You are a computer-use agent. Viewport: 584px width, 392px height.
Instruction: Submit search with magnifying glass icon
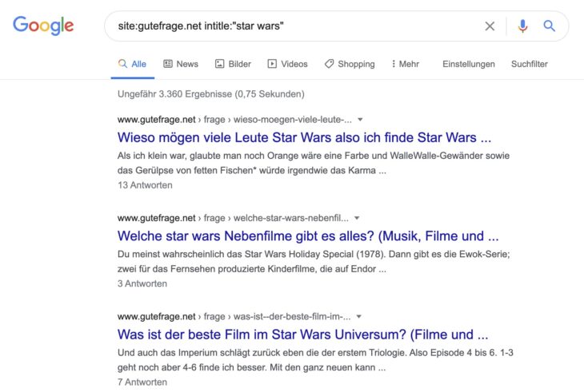coord(549,26)
